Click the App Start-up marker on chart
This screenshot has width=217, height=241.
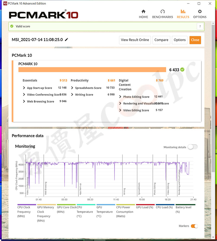point(80,189)
